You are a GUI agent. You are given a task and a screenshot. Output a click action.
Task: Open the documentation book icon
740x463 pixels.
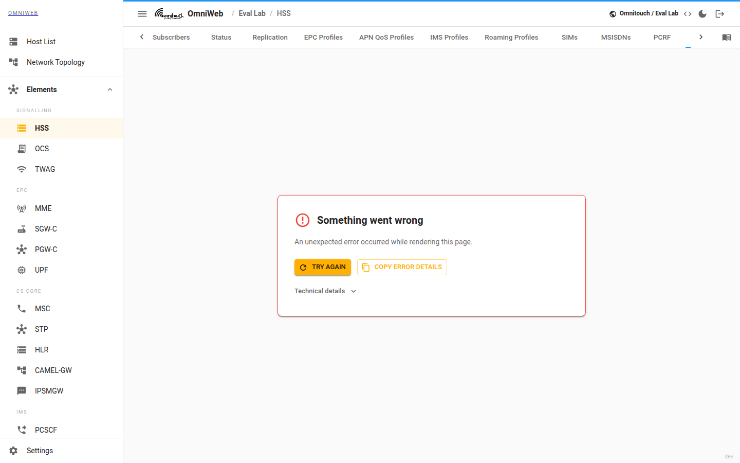point(727,37)
